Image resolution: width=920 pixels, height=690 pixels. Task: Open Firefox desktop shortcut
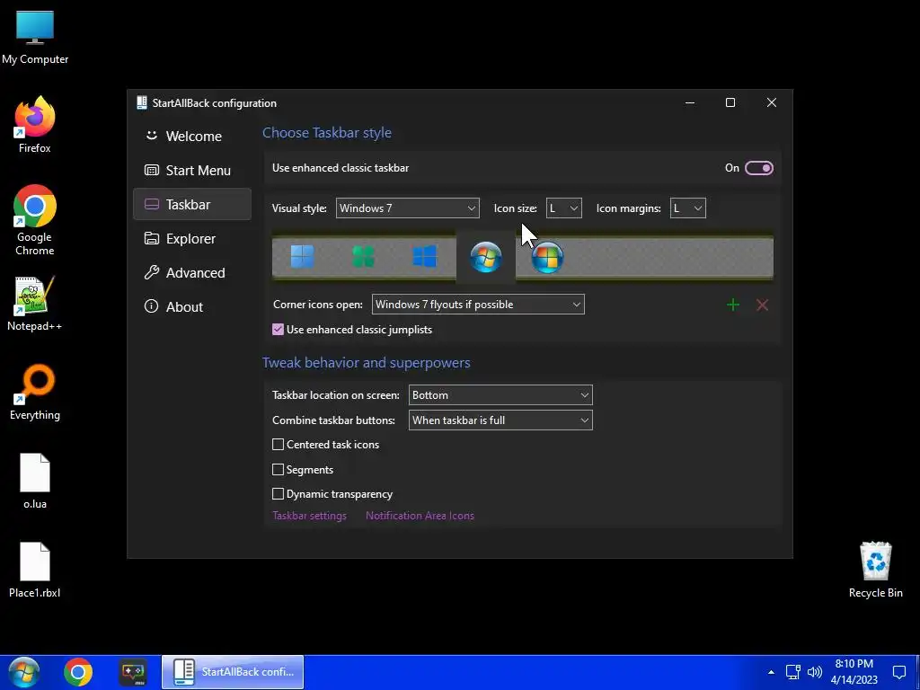(x=35, y=124)
